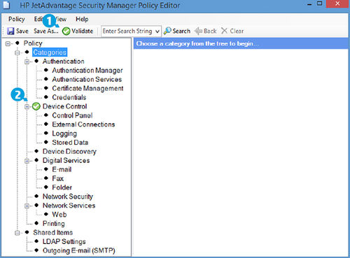Viewport: 350px width, 258px height.
Task: Click the document icon in title bar
Action: coord(6,5)
